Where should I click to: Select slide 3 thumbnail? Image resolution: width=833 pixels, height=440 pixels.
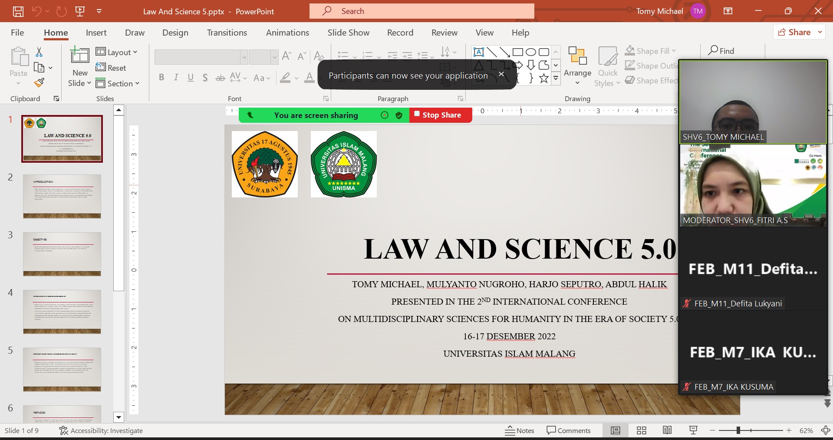point(62,254)
